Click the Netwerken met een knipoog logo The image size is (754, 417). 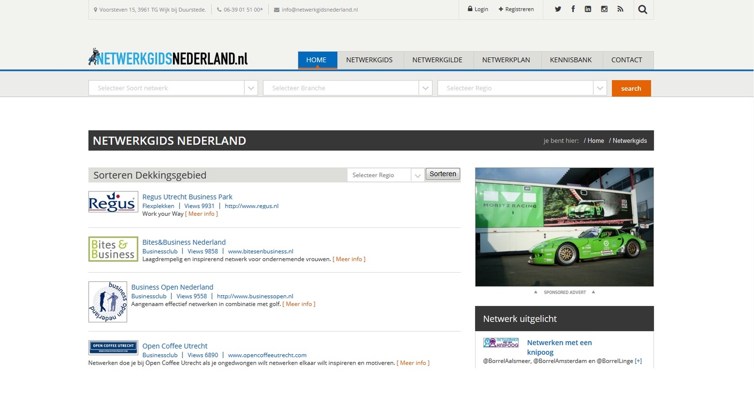click(501, 343)
